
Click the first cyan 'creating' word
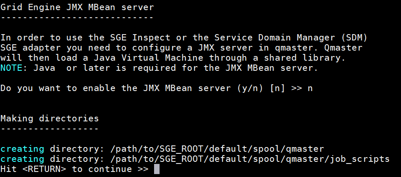pos(22,149)
